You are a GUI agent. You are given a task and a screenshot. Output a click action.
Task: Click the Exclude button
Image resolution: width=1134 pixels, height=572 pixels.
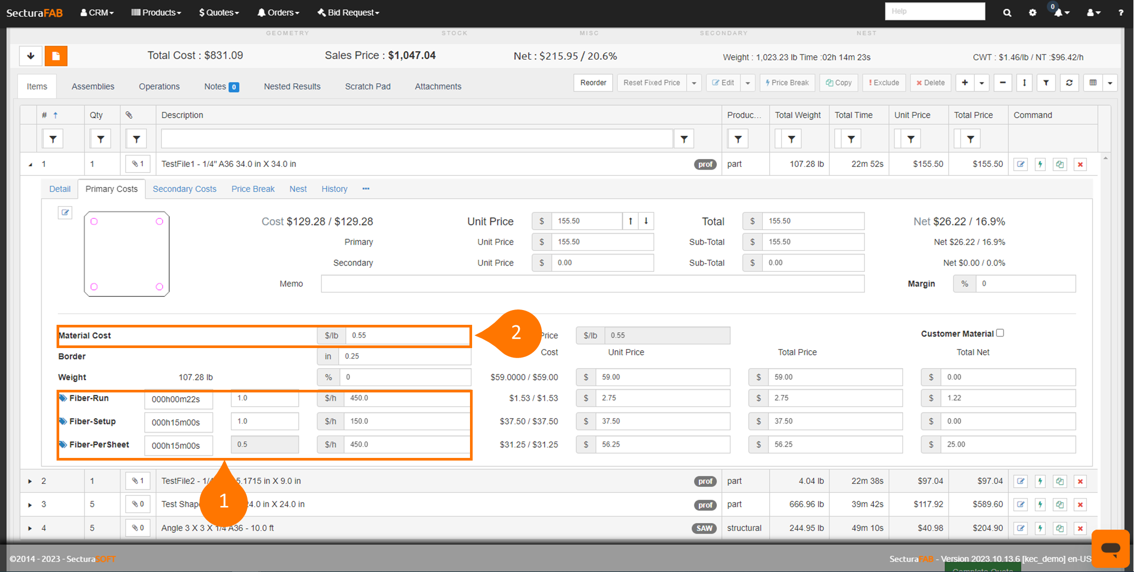[x=883, y=83]
